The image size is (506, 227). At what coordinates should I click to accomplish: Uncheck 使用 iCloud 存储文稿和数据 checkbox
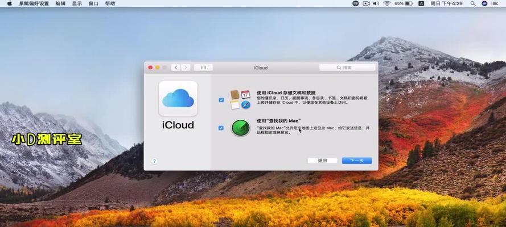221,100
